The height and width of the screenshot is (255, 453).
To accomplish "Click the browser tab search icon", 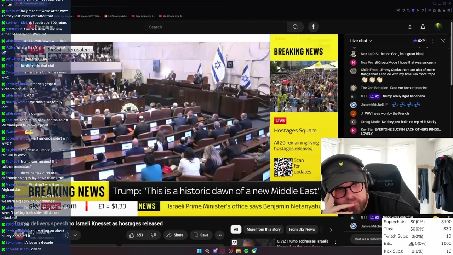I will [x=434, y=4].
